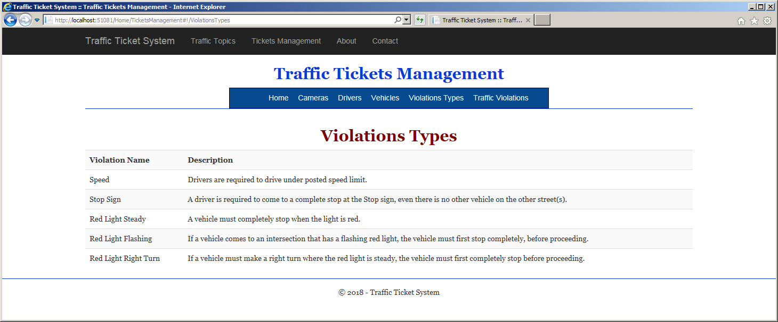Click the browser Forward arrow button
This screenshot has width=778, height=322.
[x=25, y=20]
